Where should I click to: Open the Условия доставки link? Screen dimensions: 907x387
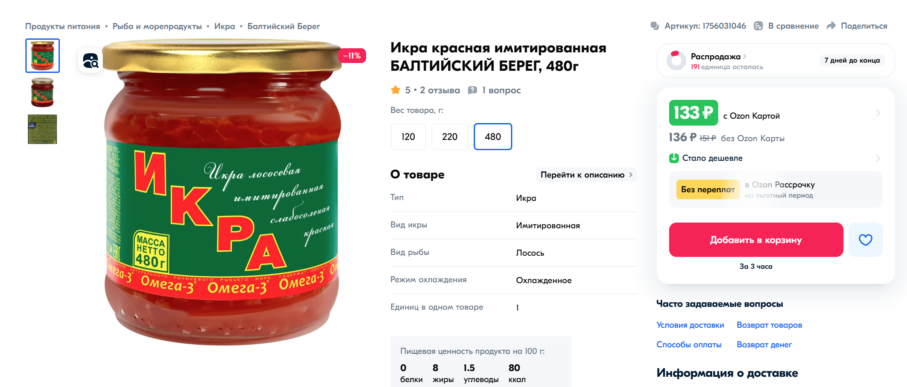pos(690,325)
